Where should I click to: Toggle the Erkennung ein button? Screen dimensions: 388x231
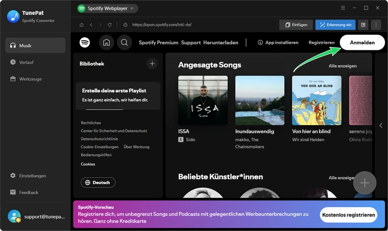pyautogui.click(x=335, y=25)
